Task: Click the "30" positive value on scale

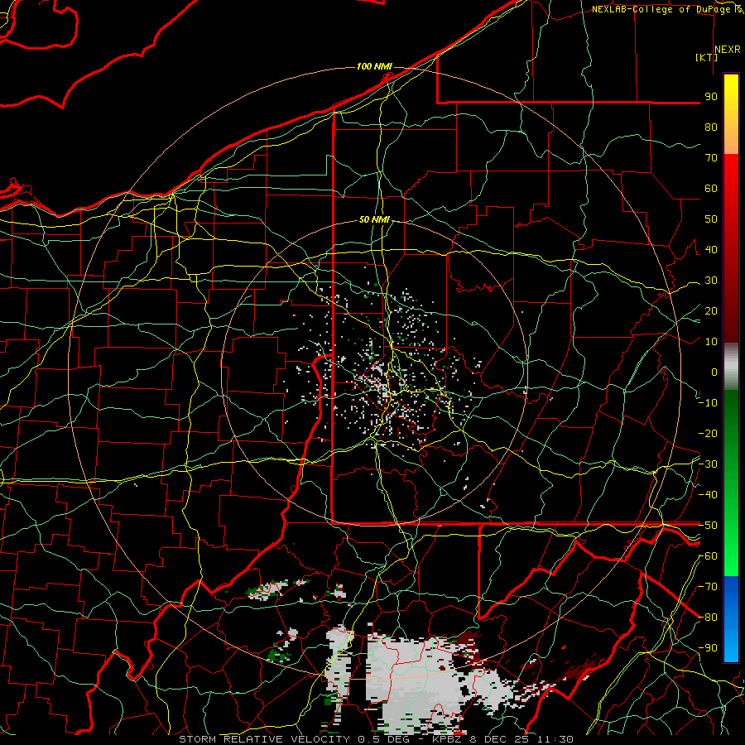Action: point(711,281)
